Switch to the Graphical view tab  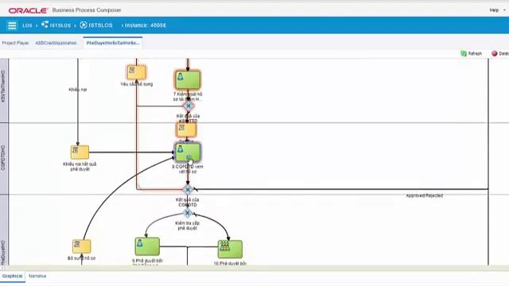pyautogui.click(x=13, y=276)
